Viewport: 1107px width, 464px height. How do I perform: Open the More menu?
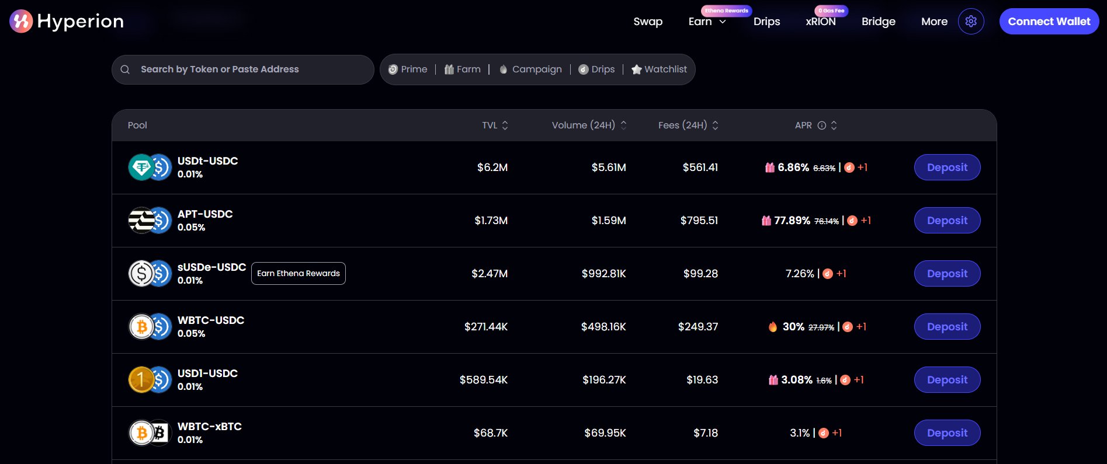click(x=934, y=22)
